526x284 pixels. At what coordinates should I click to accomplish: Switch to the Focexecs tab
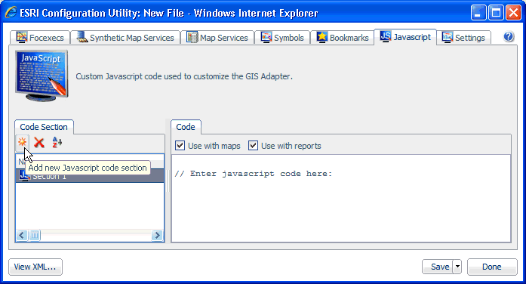tap(40, 38)
